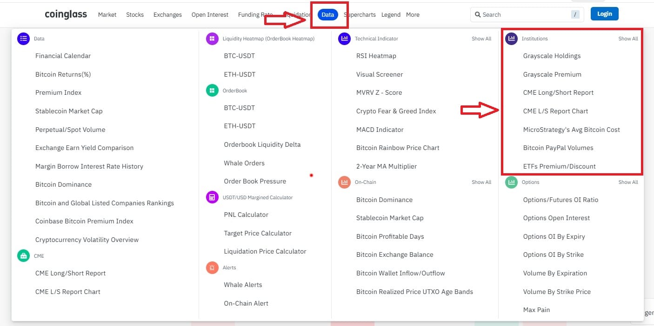Open Order Book Pressure
This screenshot has height=326, width=654.
pyautogui.click(x=255, y=181)
